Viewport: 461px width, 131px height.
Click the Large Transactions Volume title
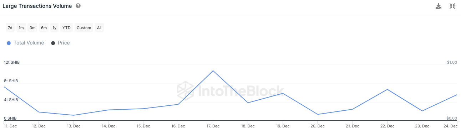(37, 6)
